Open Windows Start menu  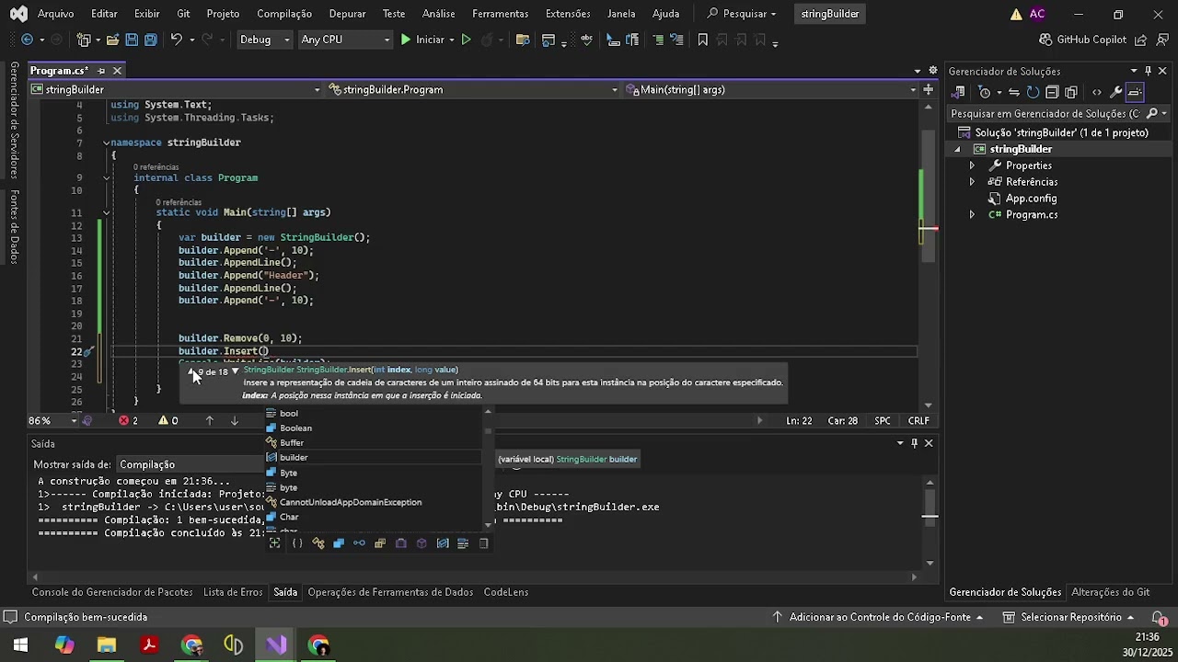[20, 645]
